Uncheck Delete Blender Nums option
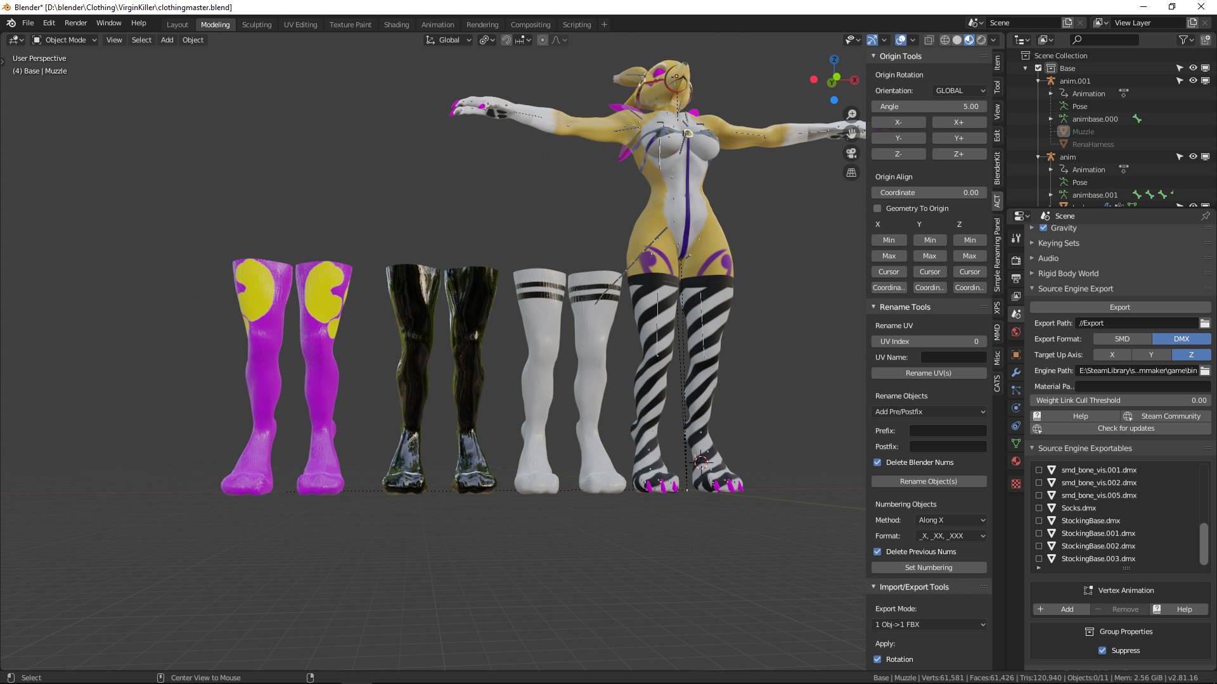1217x684 pixels. 877,462
